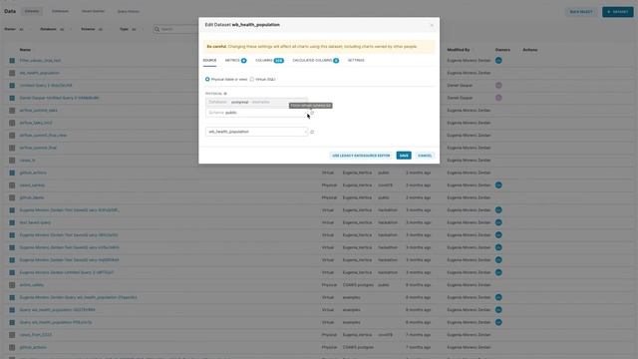
Task: Click dataset icon of airbnb_safety row
Action: [12, 285]
